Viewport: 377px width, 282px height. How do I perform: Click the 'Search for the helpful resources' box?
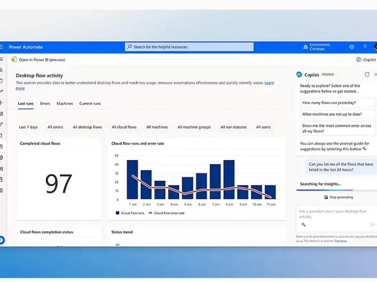(x=189, y=47)
